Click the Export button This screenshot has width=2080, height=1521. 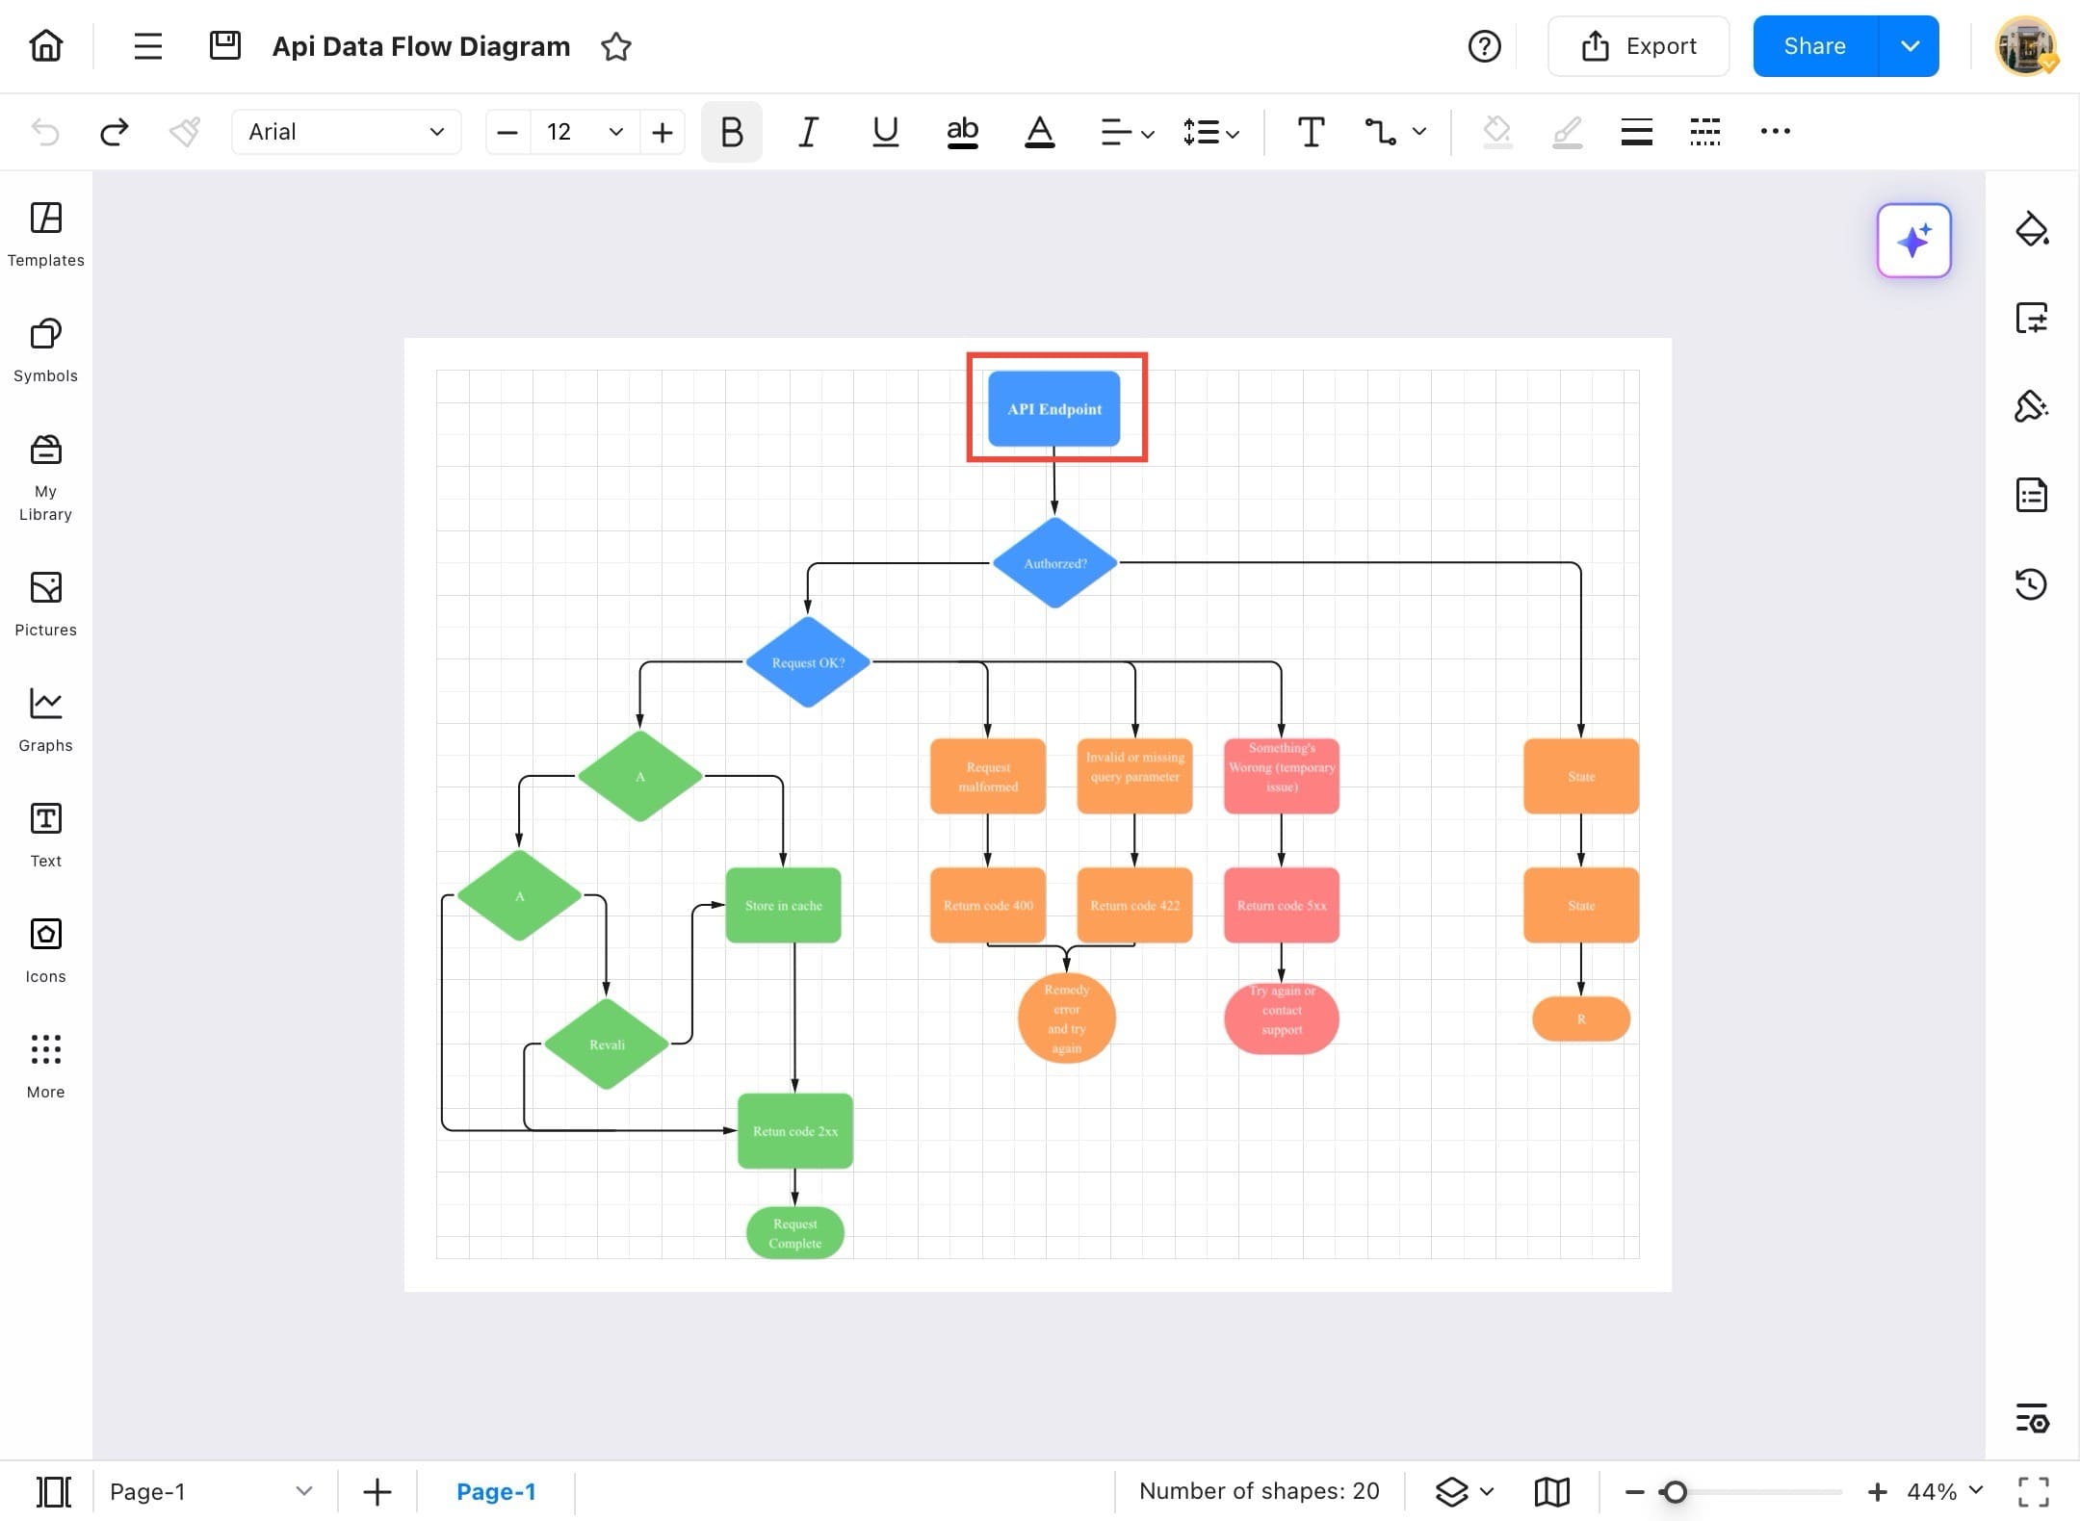1638,45
